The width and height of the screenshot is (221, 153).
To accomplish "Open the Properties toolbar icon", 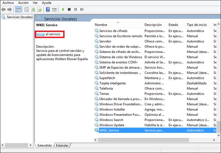I will pos(27,9).
